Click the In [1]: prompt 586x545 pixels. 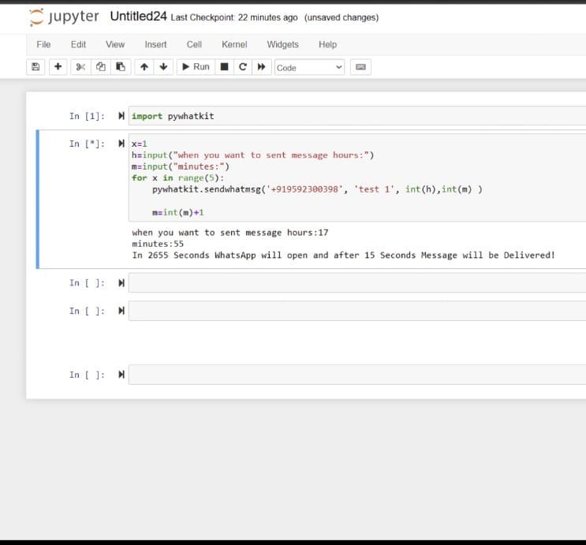tap(87, 116)
